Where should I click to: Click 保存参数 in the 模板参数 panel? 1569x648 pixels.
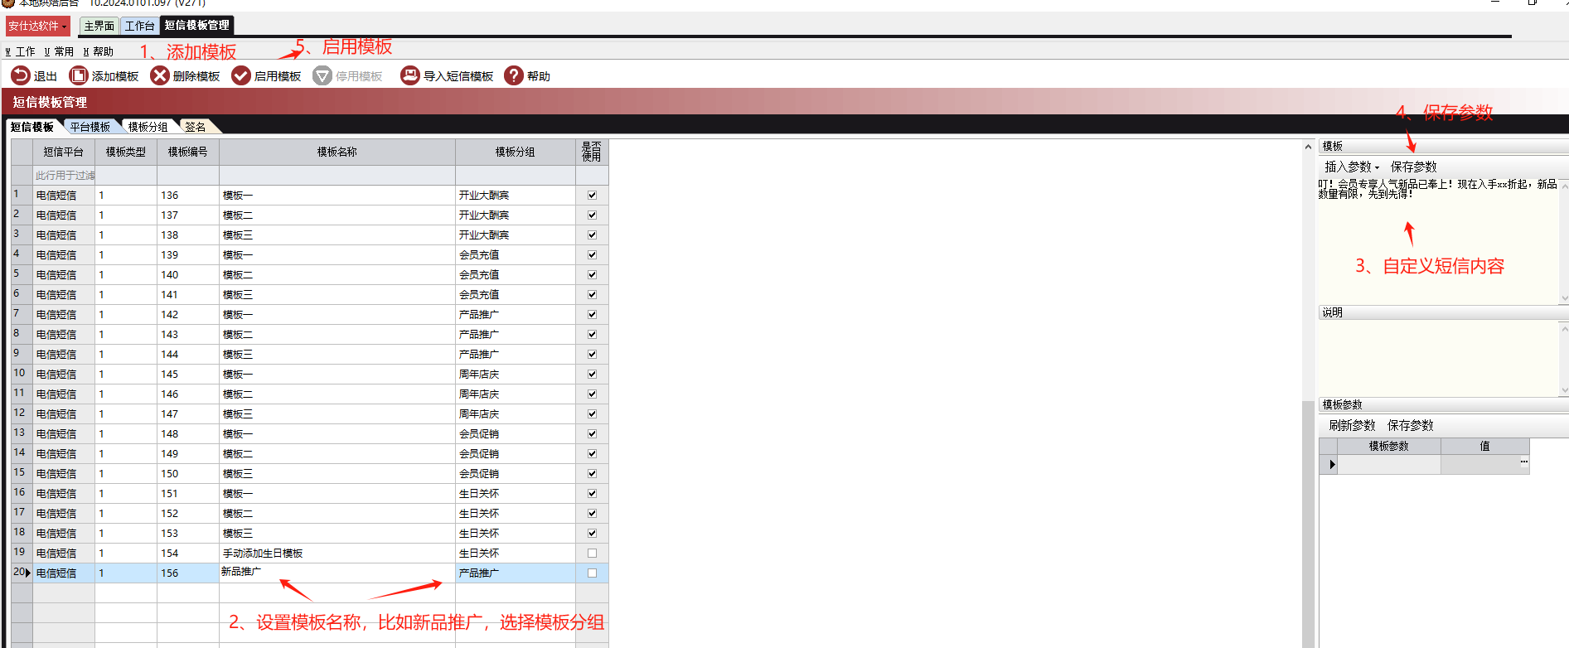pos(1410,425)
